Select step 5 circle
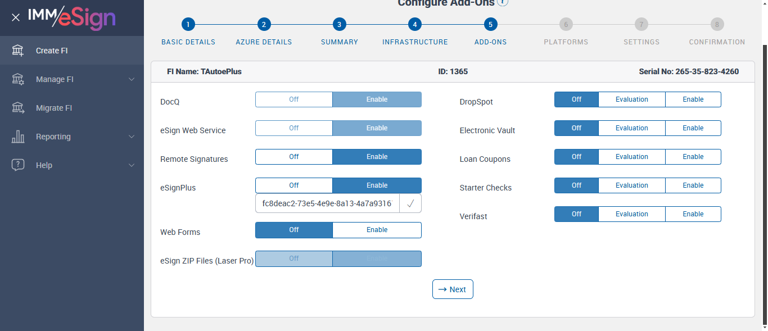Image resolution: width=768 pixels, height=331 pixels. coord(490,24)
